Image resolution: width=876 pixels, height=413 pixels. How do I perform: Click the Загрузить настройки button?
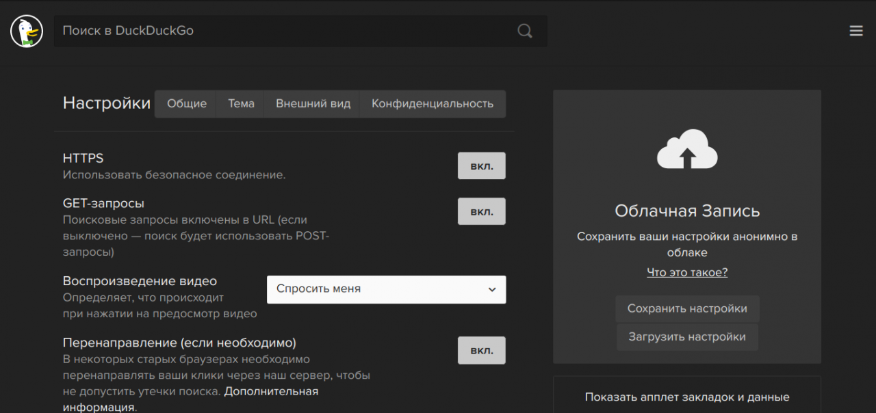[687, 336]
